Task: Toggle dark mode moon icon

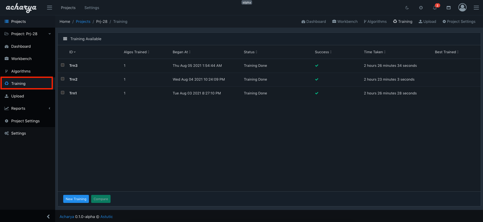Action: tap(407, 8)
